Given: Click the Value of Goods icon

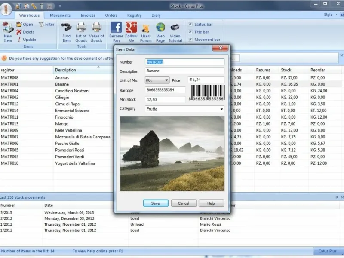Looking at the screenshot, I should tap(96, 28).
